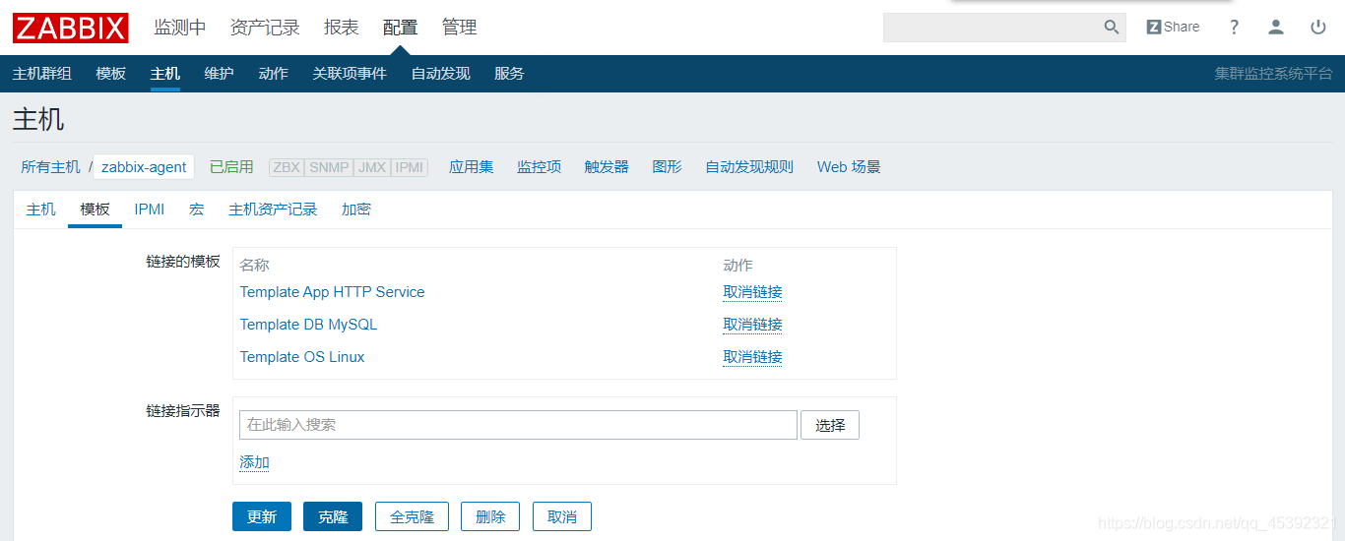Switch to the 主机 form tab

(x=41, y=210)
